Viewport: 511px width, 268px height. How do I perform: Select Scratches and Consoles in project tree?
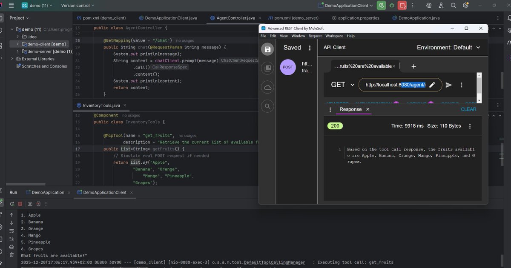pos(41,66)
